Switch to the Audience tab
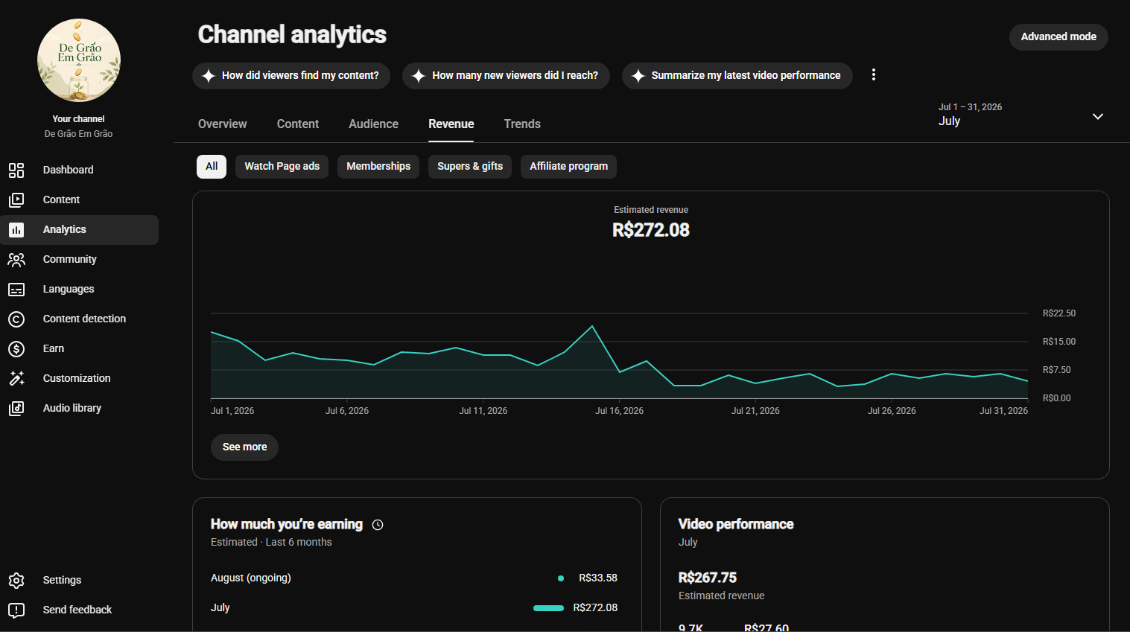This screenshot has width=1130, height=632. pyautogui.click(x=373, y=124)
